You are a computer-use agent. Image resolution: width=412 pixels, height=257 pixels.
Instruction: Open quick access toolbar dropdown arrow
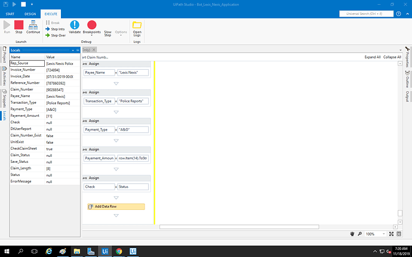tap(32, 4)
